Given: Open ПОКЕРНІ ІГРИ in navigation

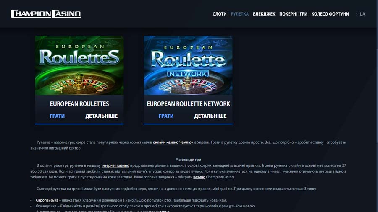Looking at the screenshot, I should point(293,14).
